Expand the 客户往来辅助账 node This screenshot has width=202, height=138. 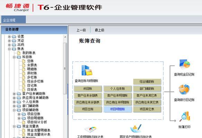click(14, 94)
